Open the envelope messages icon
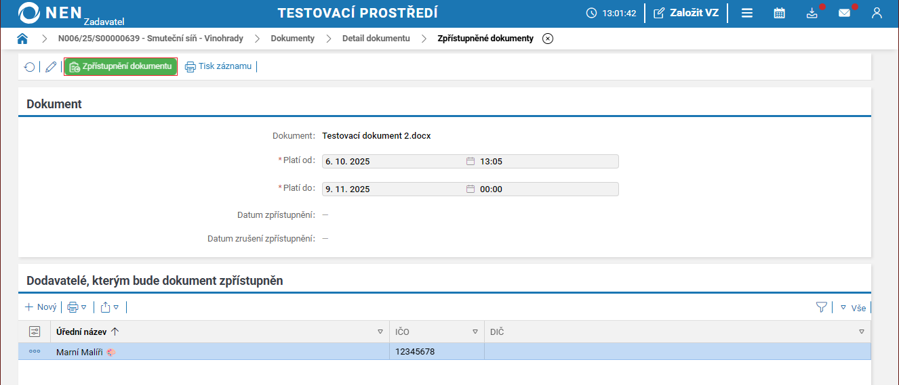Screen dimensions: 899x385 tap(844, 13)
